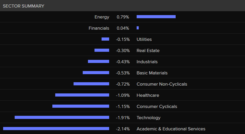Screen dimensions: 245x134
Task: Open the Utilities sector link
Action: point(144,39)
